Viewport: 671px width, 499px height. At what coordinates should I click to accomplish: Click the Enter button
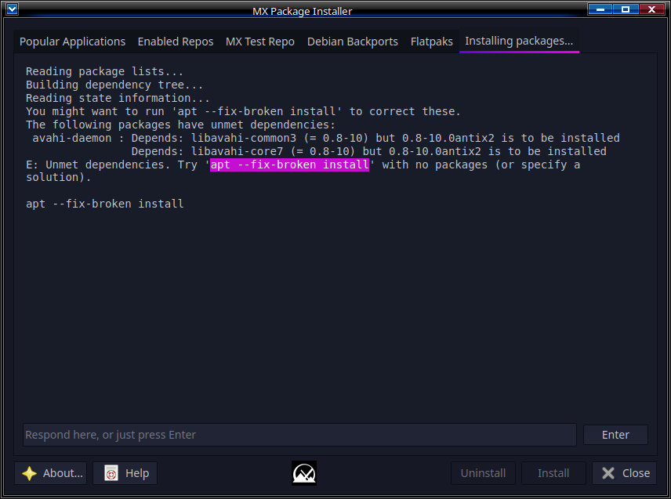615,435
